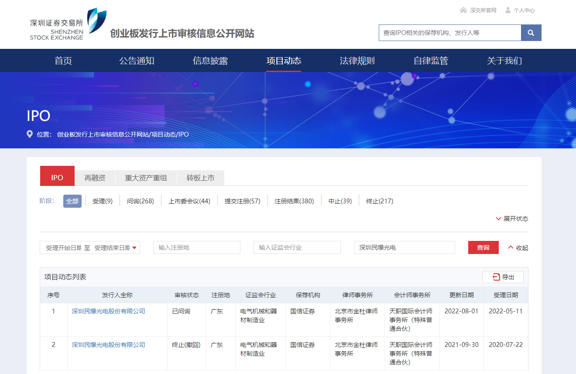This screenshot has height=374, width=576.
Task: Open row 2 company 深圳民爆光电股份有限公司
Action: pyautogui.click(x=109, y=345)
